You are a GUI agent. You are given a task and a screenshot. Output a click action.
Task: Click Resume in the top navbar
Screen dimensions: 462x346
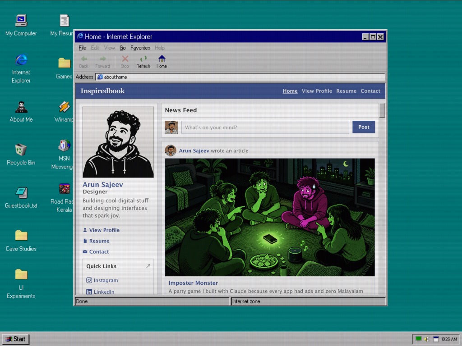(x=346, y=91)
